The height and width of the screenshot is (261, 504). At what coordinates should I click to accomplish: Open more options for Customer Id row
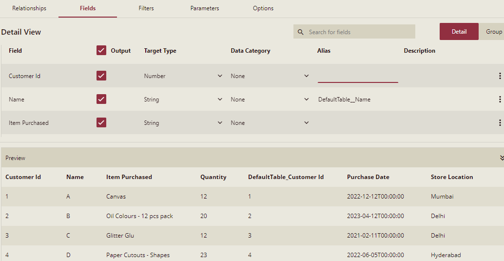tap(500, 76)
